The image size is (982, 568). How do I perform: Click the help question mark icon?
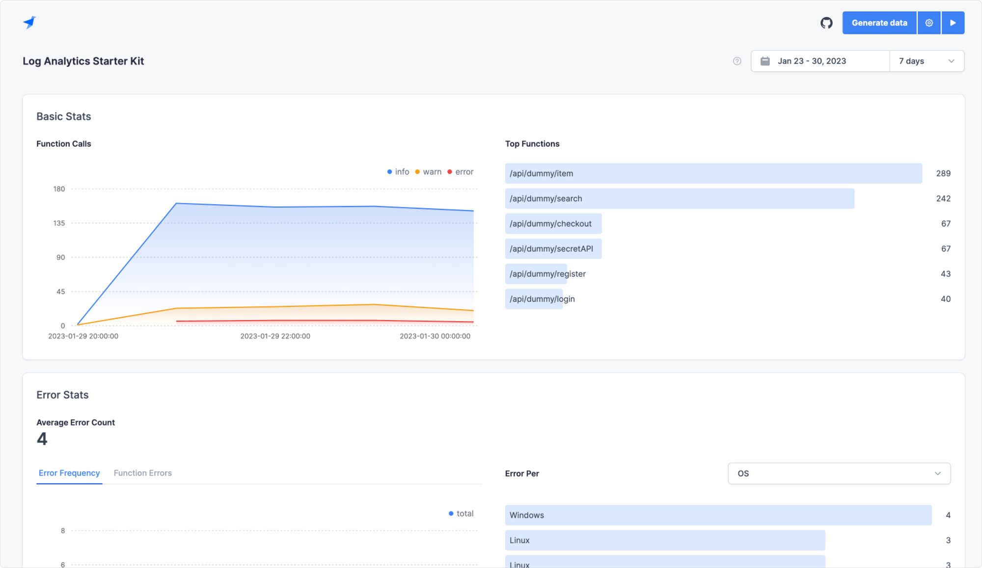coord(737,61)
